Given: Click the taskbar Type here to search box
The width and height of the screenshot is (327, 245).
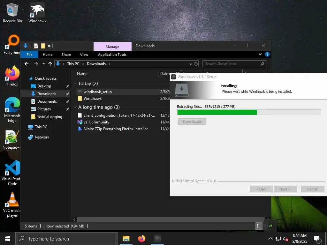Looking at the screenshot, I should tap(66, 239).
